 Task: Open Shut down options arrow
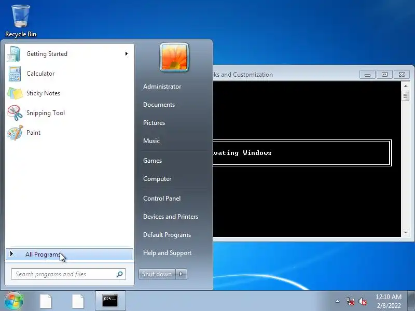(181, 274)
